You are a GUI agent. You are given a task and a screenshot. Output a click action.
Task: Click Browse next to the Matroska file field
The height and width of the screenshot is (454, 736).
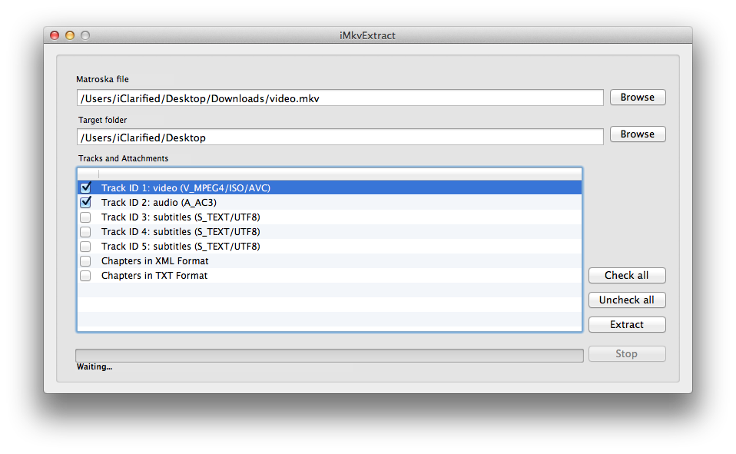(638, 98)
